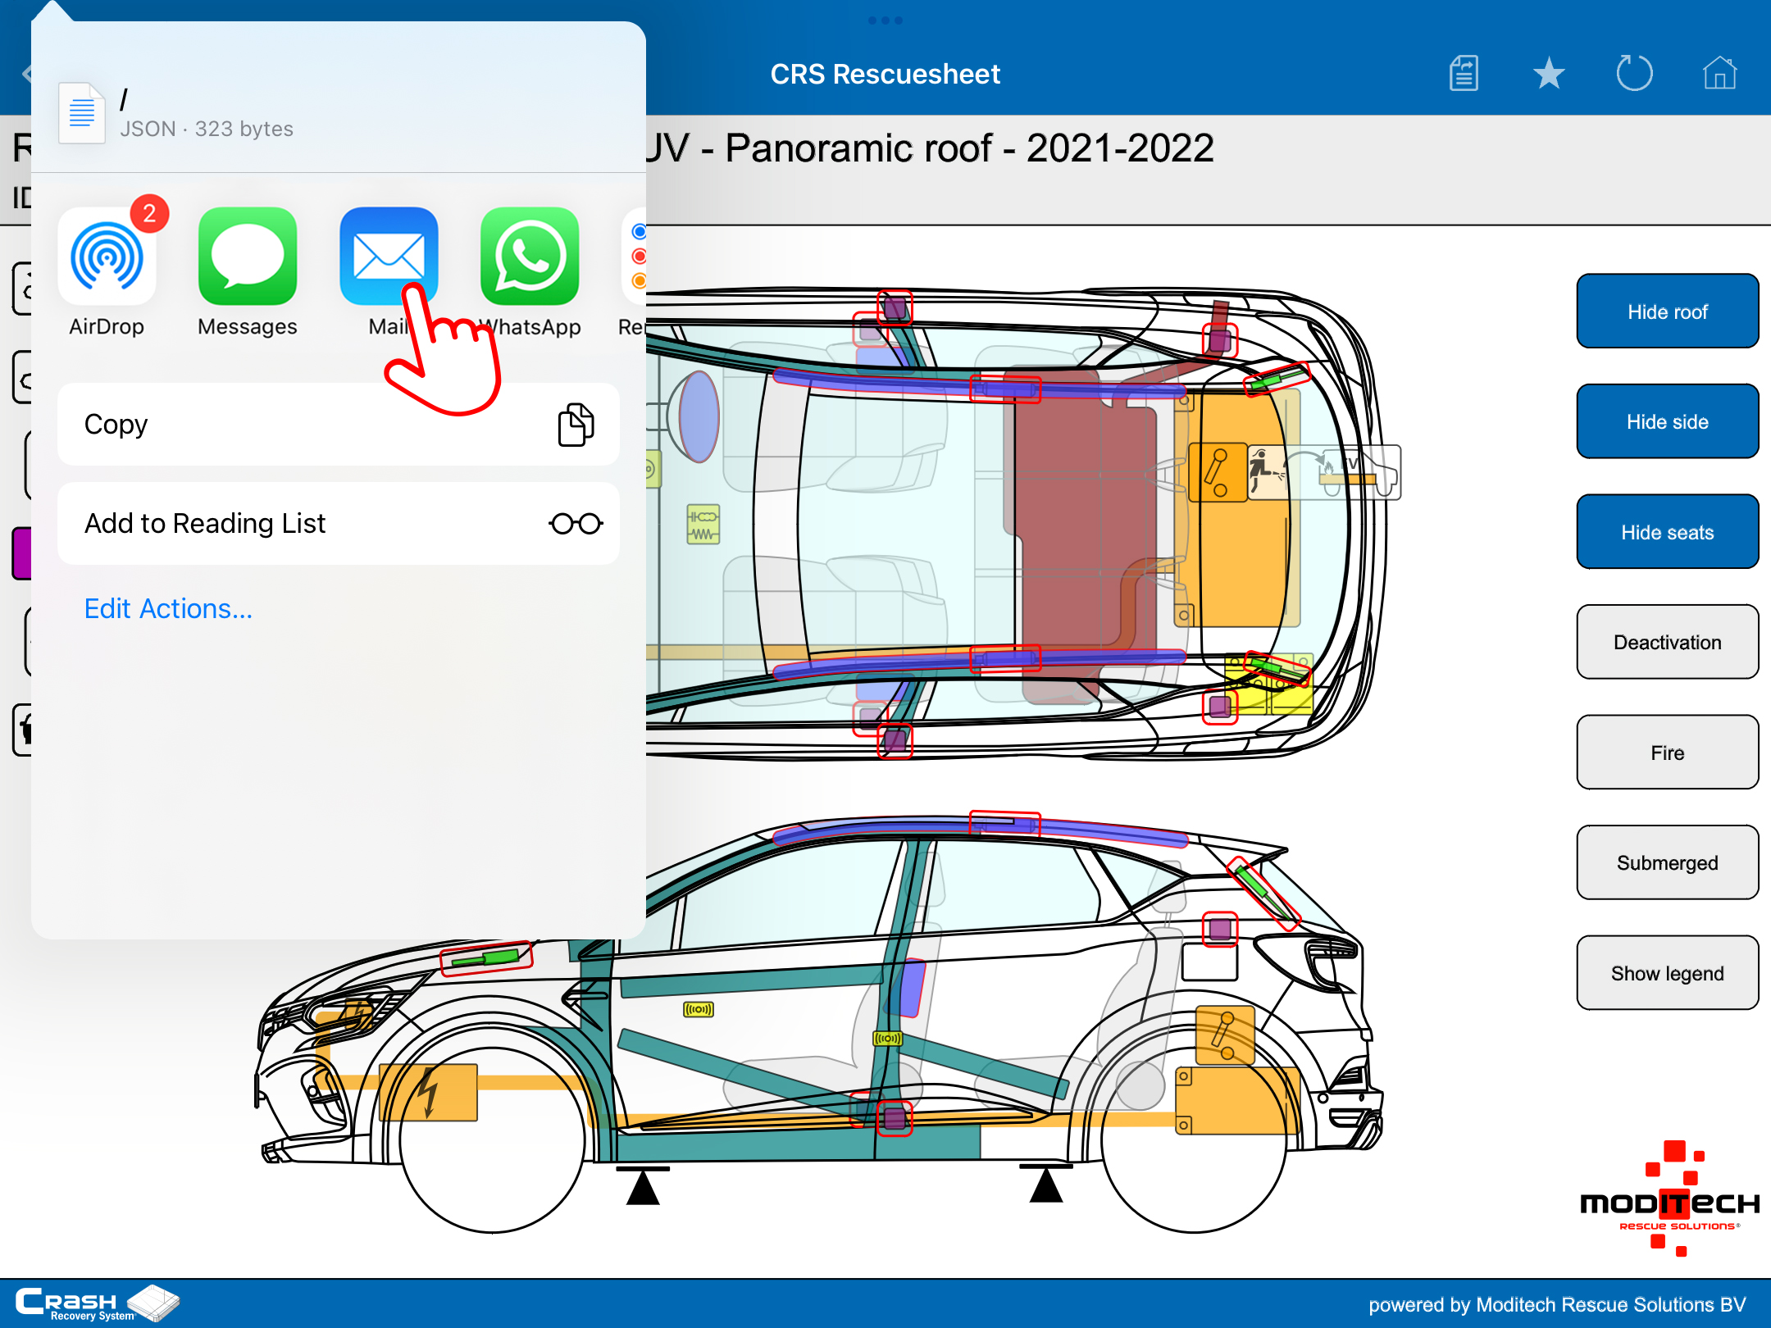The image size is (1771, 1328).
Task: Tap the yellow sensor icon on front door
Action: click(699, 1009)
